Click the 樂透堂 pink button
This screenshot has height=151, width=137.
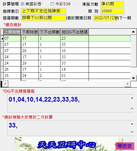point(125,146)
